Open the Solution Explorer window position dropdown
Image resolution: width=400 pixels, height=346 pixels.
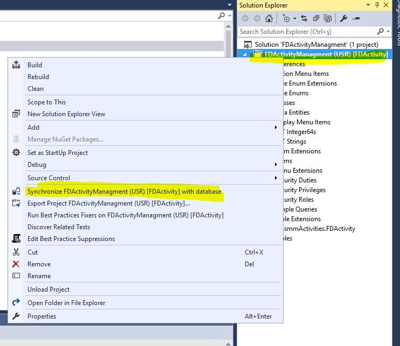368,5
